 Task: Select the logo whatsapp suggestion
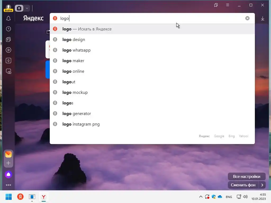(152, 50)
